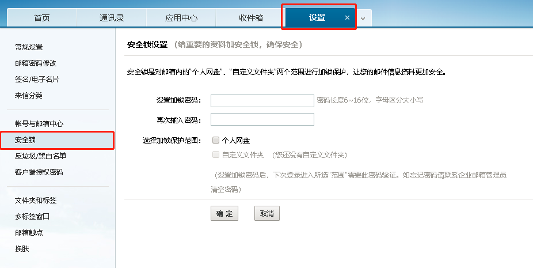This screenshot has width=533, height=268.
Task: Expand the tab list dropdown arrow
Action: coord(363,18)
